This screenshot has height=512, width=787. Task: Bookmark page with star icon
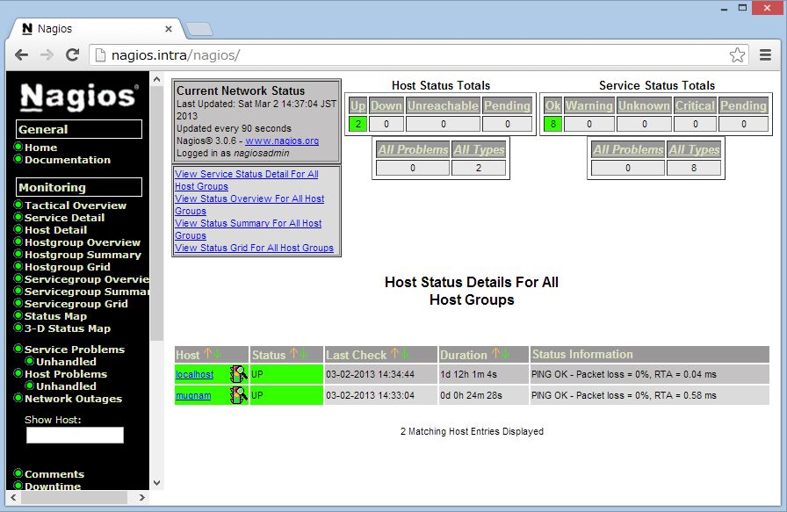pyautogui.click(x=737, y=54)
